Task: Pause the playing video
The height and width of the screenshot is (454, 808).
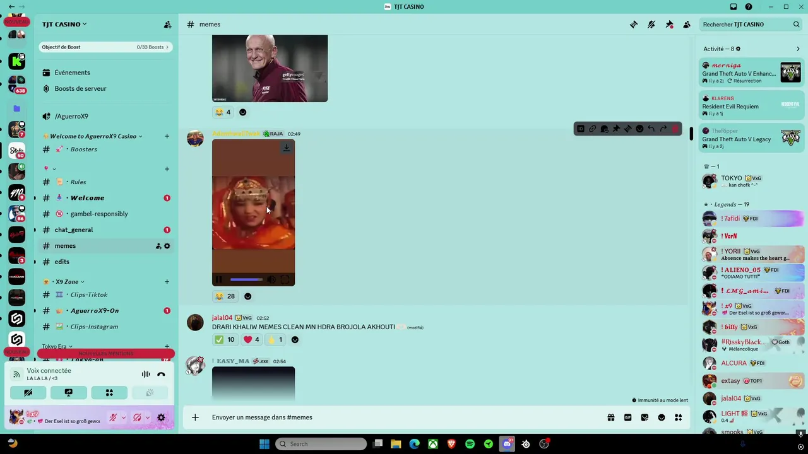Action: coord(218,279)
